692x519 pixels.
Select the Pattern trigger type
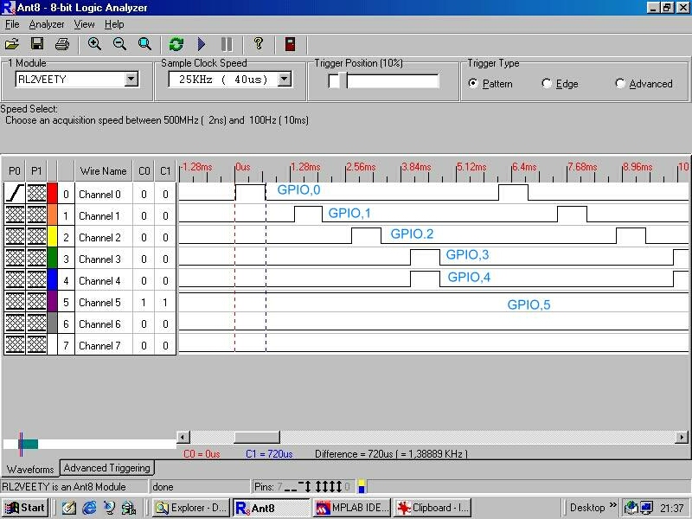[472, 84]
